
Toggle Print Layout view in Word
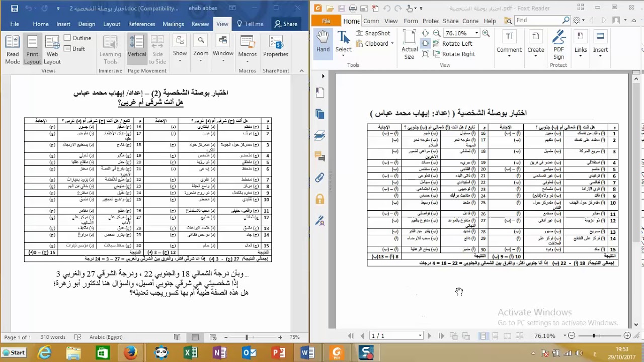tap(32, 50)
